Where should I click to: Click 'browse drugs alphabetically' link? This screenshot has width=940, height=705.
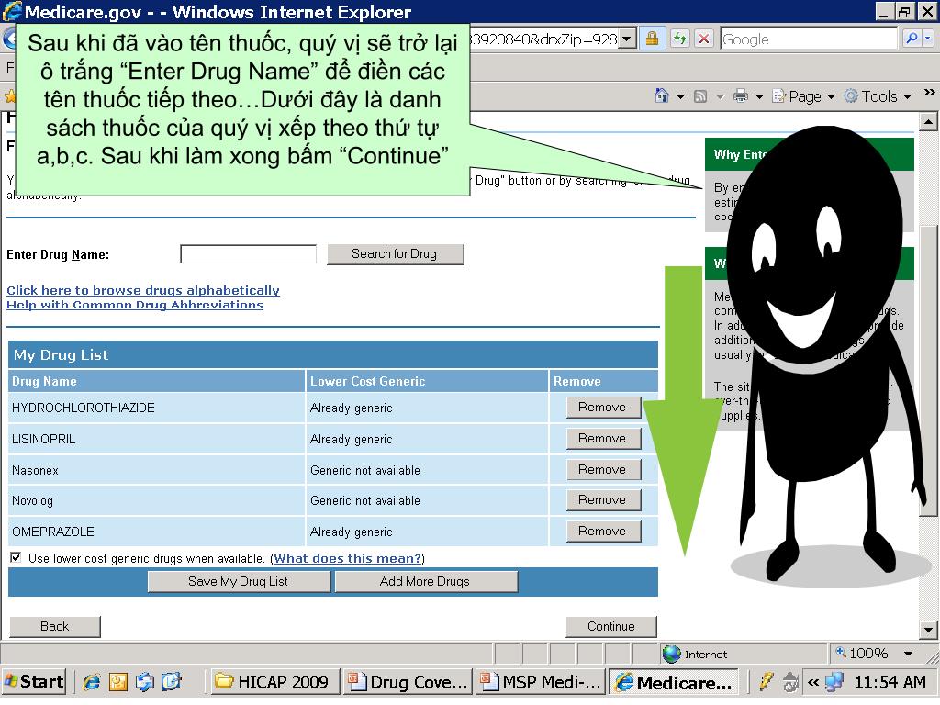[142, 290]
